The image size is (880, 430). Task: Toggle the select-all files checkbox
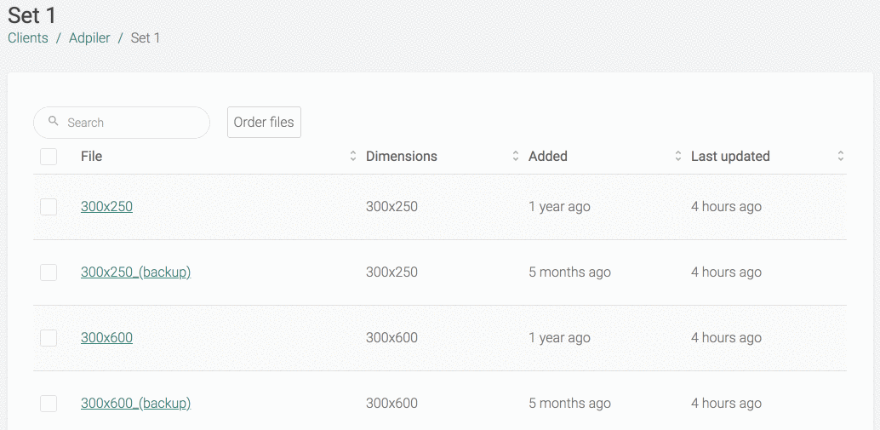(x=49, y=157)
